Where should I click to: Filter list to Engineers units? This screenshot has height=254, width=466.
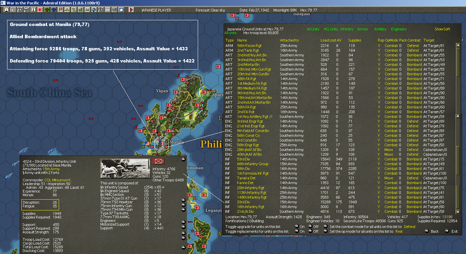coord(399,29)
